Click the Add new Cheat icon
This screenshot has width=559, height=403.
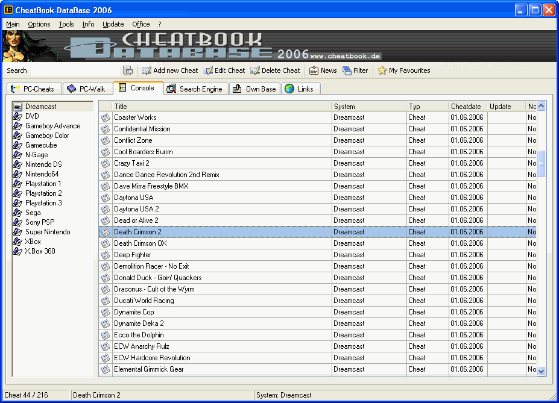click(147, 70)
